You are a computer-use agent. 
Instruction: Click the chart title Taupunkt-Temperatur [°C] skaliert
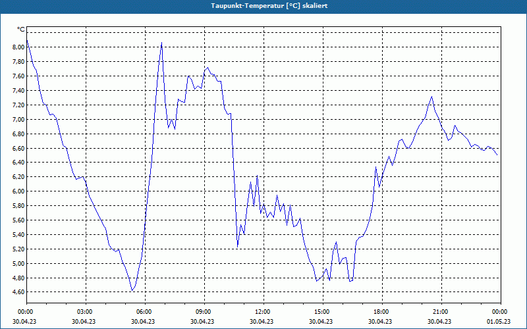[269, 6]
